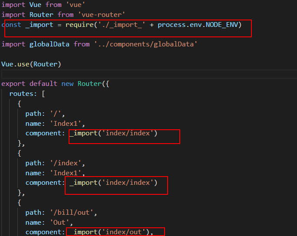Click the globalData import identifier
Image resolution: width=297 pixels, height=236 pixels.
pyautogui.click(x=49, y=44)
